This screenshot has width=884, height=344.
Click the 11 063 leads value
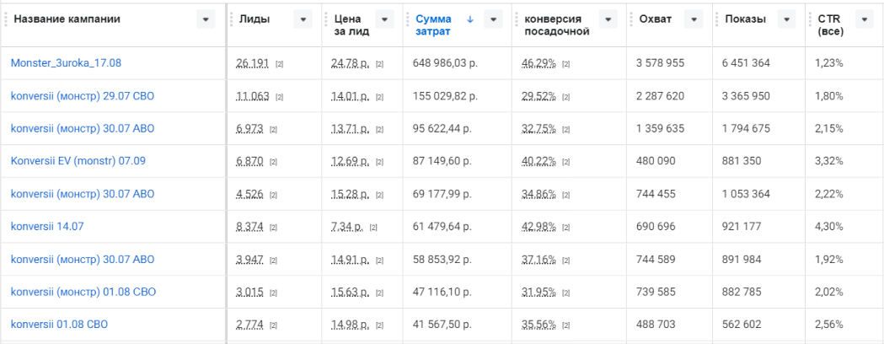[253, 96]
